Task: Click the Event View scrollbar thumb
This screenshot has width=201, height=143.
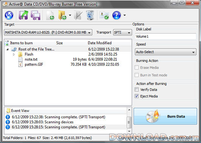Action: click(x=129, y=123)
